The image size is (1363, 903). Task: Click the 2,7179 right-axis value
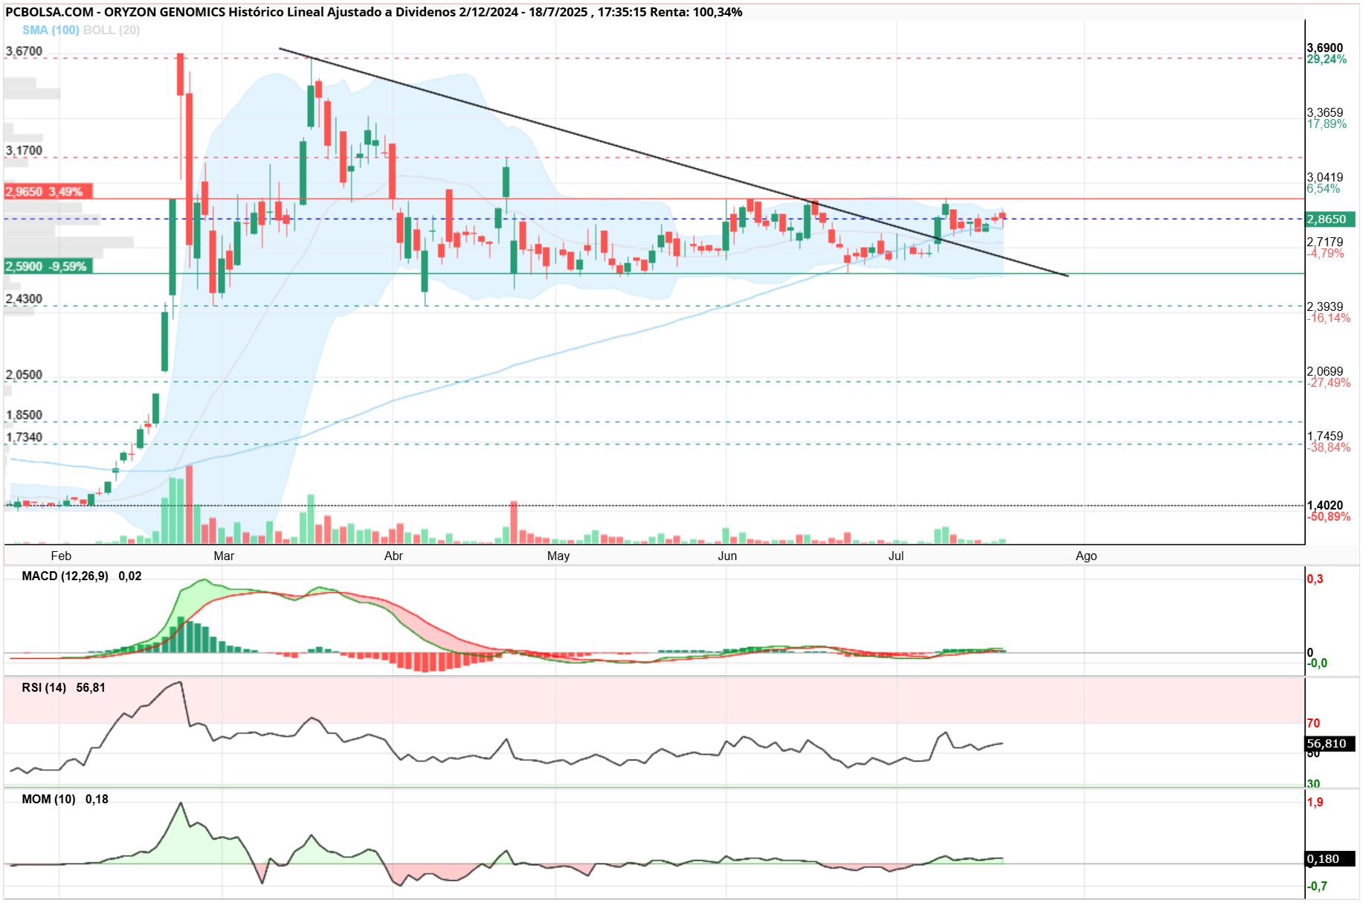pyautogui.click(x=1325, y=242)
